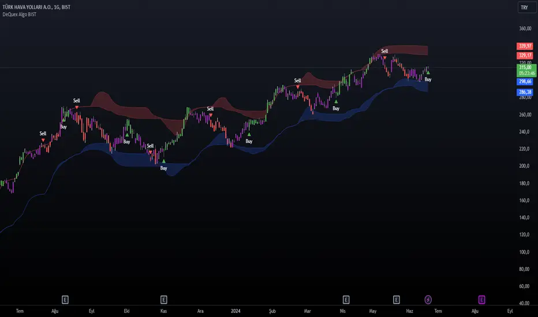Click the earnings E icon near Ağu
The height and width of the screenshot is (317, 538).
pos(65,300)
